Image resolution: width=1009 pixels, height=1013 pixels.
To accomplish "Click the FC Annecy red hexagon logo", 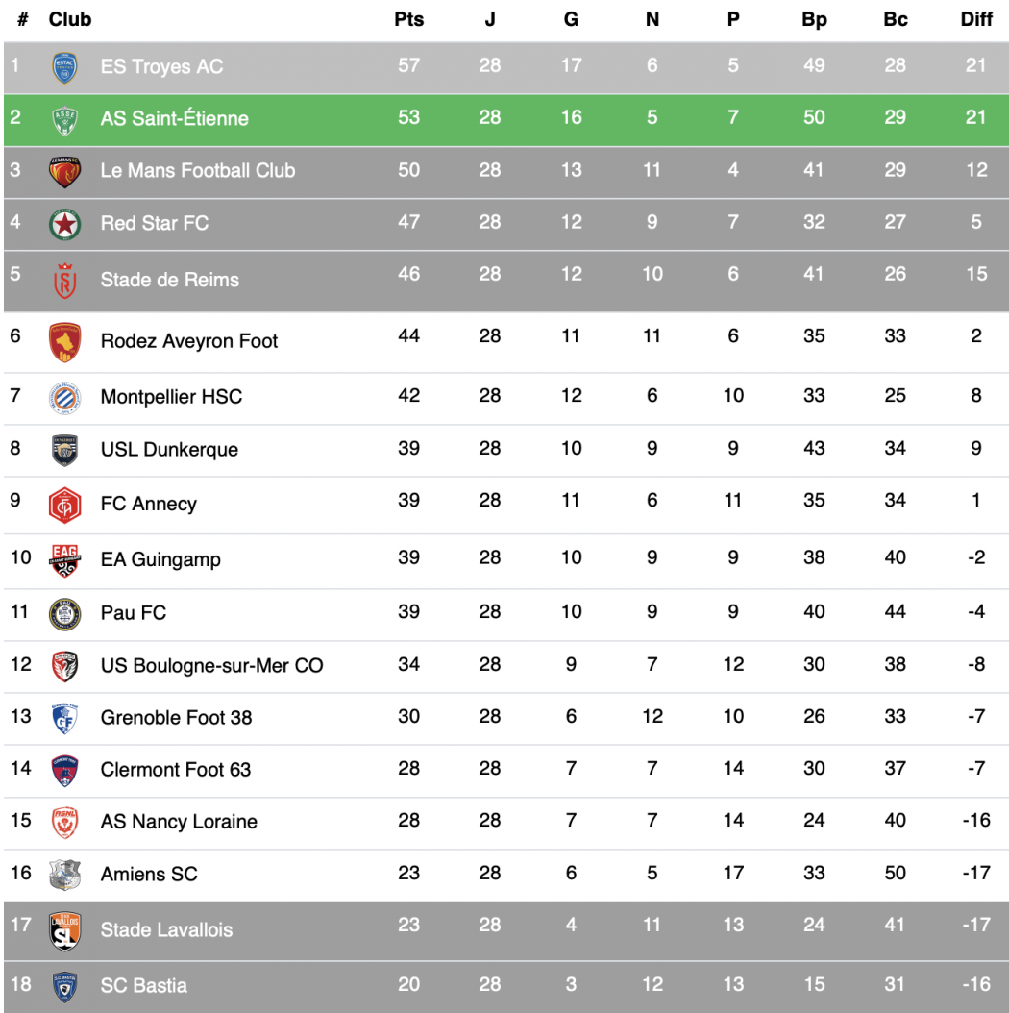I will point(64,505).
